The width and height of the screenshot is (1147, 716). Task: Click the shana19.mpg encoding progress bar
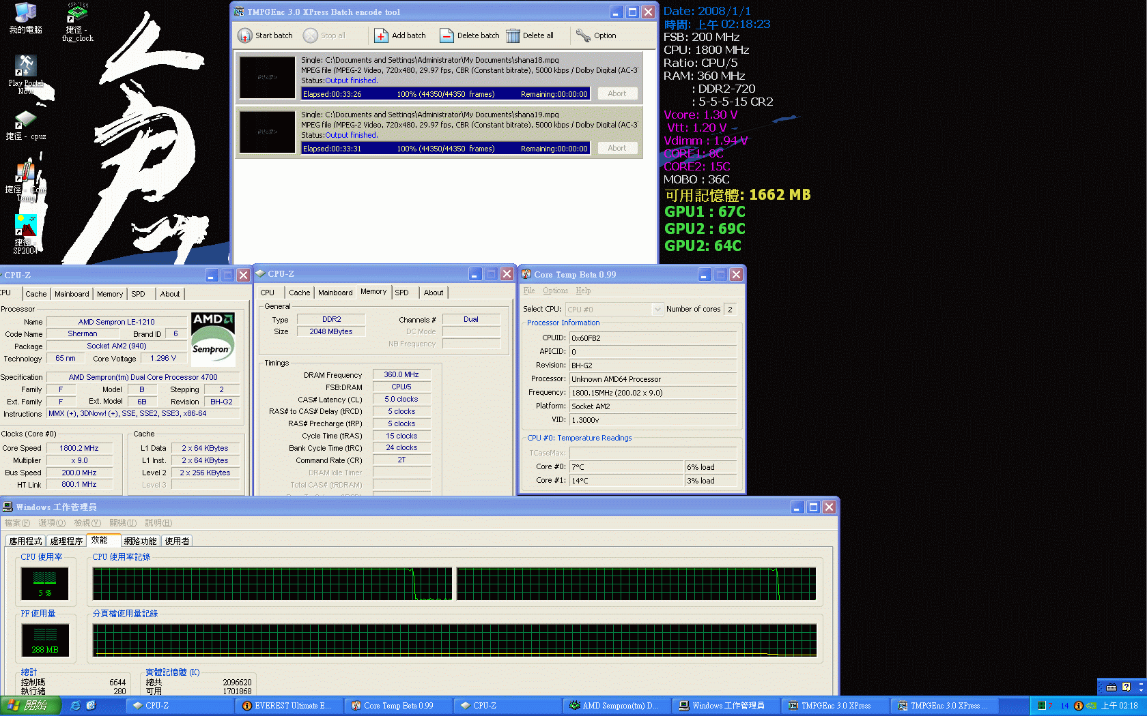click(445, 149)
